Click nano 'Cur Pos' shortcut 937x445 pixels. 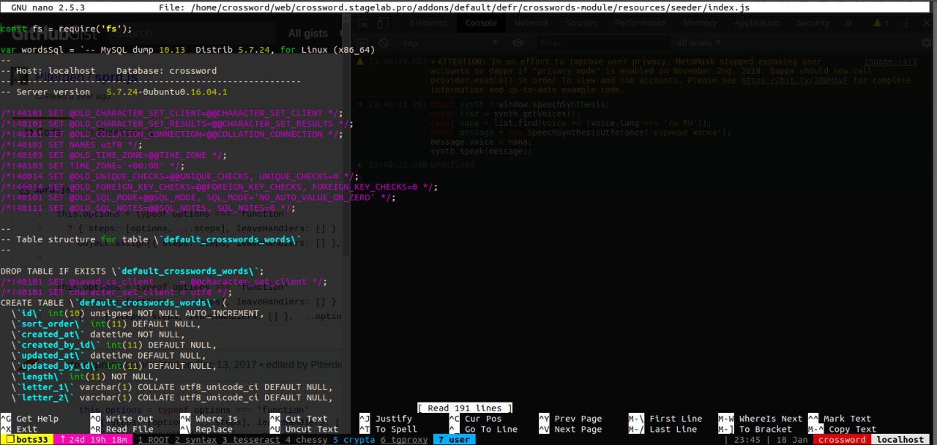pyautogui.click(x=476, y=419)
